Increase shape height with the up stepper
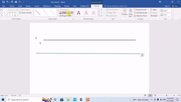 click(172, 10)
